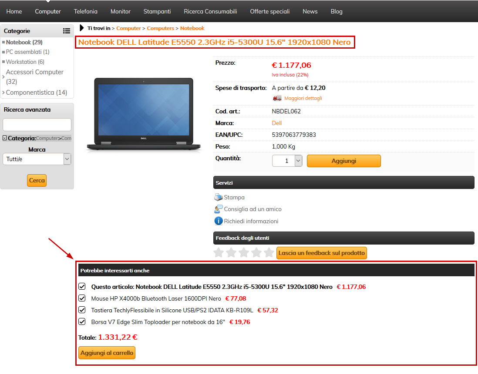Click the blue info icon for Richiedi informazioni
Screen dimensions: 478x374
point(218,221)
